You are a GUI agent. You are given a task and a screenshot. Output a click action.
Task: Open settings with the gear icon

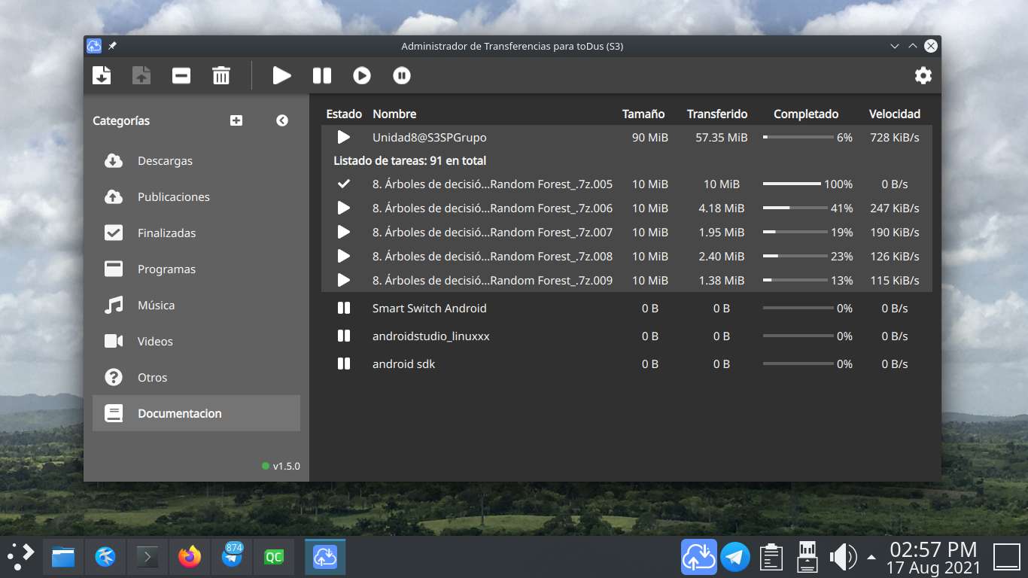tap(923, 75)
